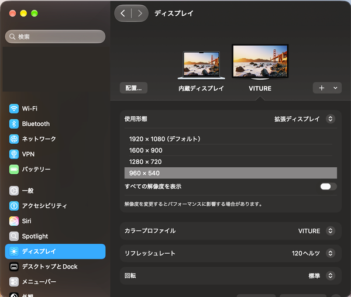This screenshot has width=351, height=297.
Task: Click the Siri icon in sidebar
Action: (14, 221)
